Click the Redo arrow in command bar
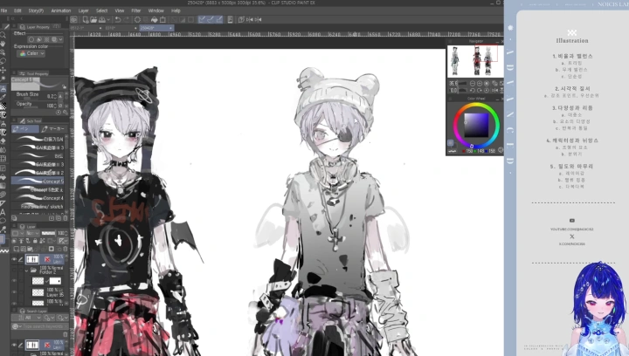629x356 pixels. coord(127,19)
